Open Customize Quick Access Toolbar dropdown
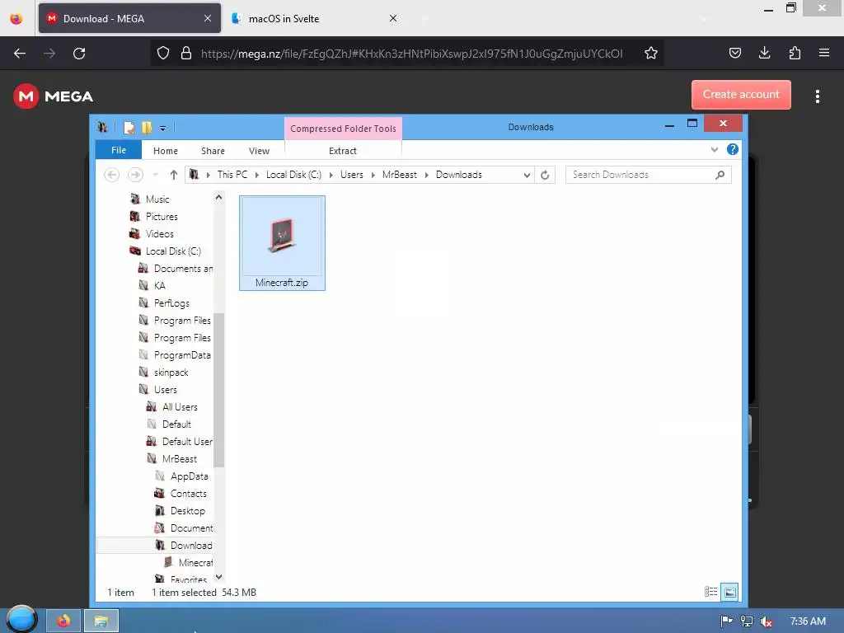The height and width of the screenshot is (633, 844). point(162,128)
